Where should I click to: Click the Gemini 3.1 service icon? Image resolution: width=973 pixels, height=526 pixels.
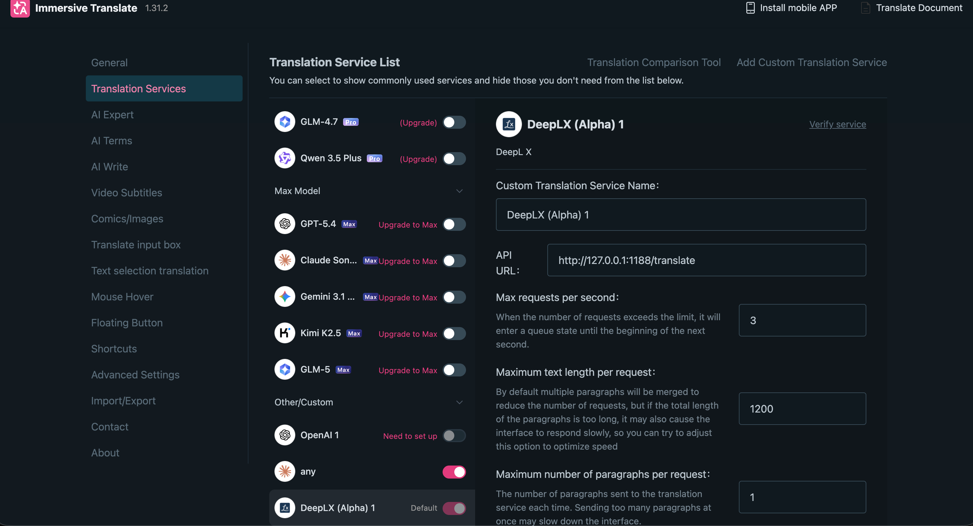coord(285,297)
